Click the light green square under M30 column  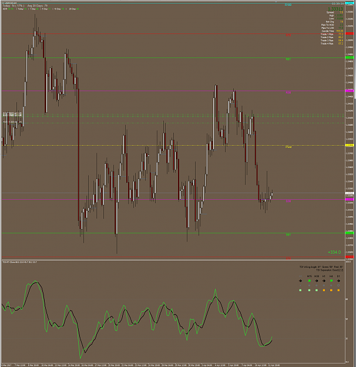317,290
